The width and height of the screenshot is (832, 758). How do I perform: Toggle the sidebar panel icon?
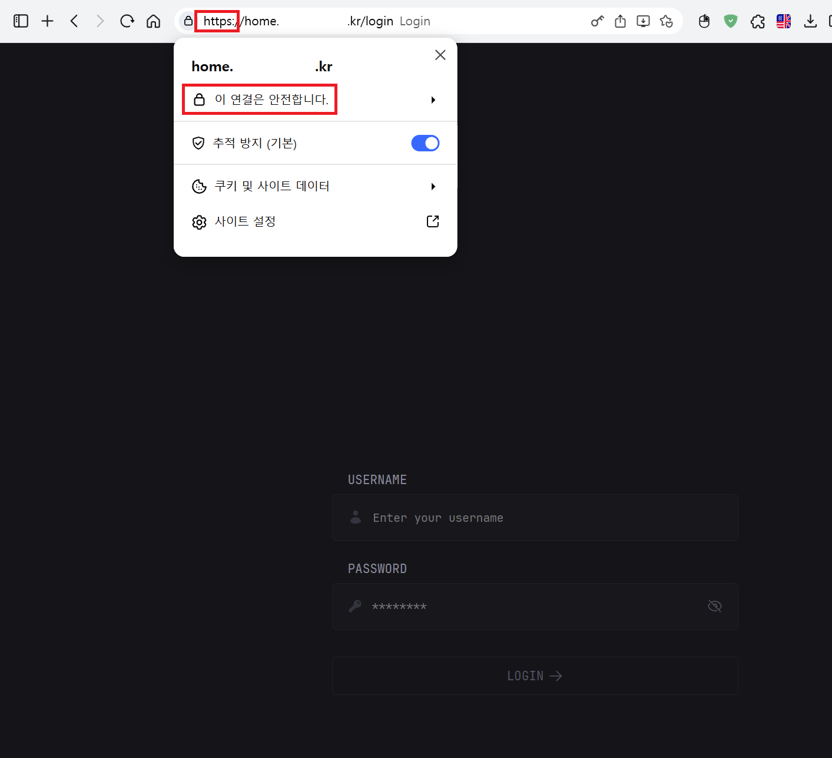pyautogui.click(x=21, y=21)
